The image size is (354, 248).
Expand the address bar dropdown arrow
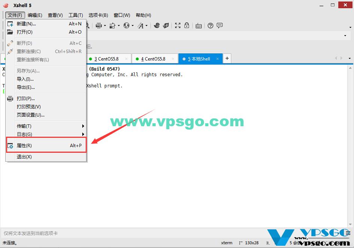[345, 35]
